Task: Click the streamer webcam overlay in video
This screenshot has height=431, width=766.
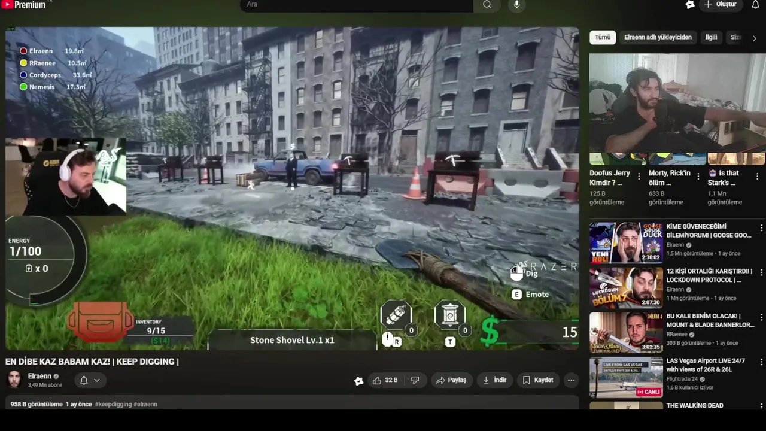Action: [x=66, y=177]
